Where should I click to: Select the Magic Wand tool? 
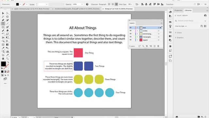[3, 17]
